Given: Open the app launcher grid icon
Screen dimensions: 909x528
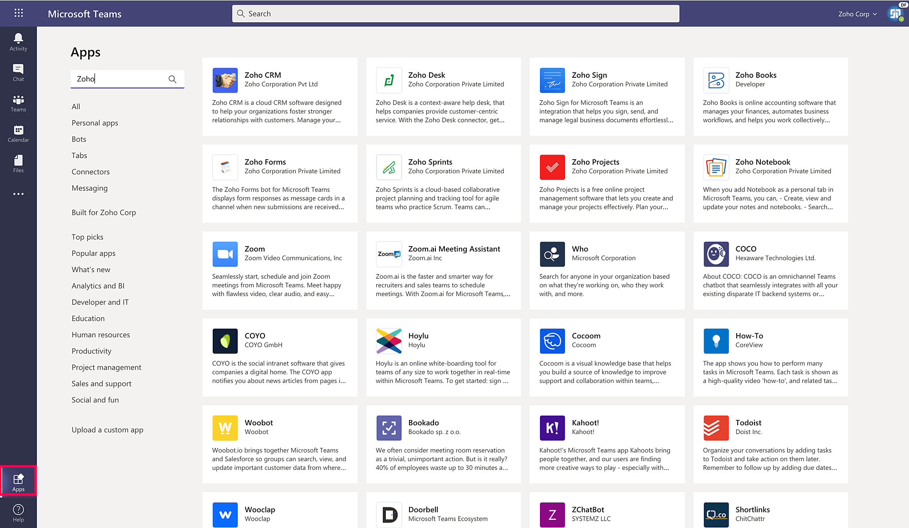Looking at the screenshot, I should click(19, 13).
